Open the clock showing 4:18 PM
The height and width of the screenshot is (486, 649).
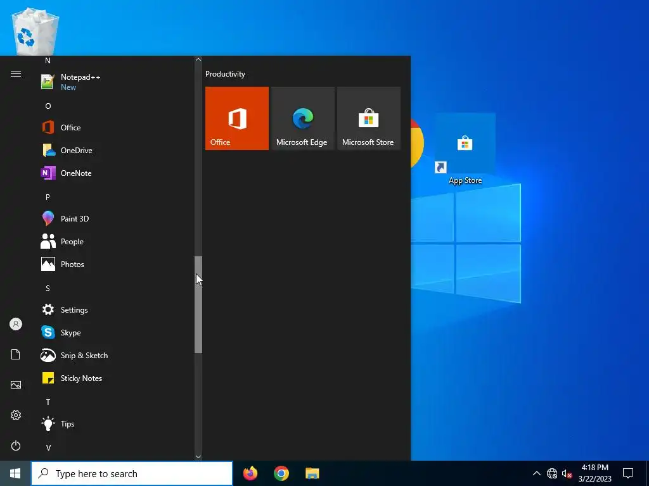coord(594,473)
